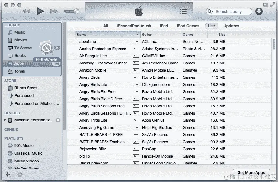Click the Apple logo status display
278x182 pixels.
coord(139,11)
